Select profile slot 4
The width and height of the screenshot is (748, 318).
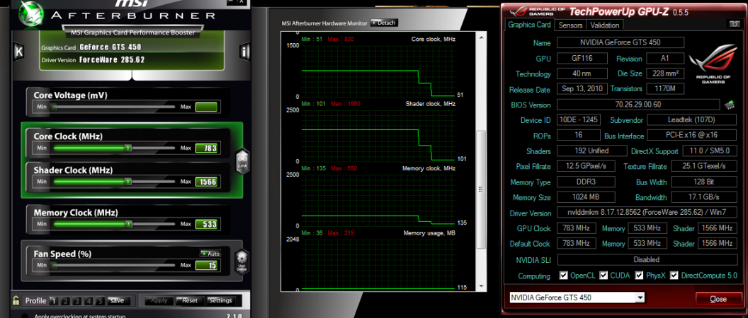89,301
